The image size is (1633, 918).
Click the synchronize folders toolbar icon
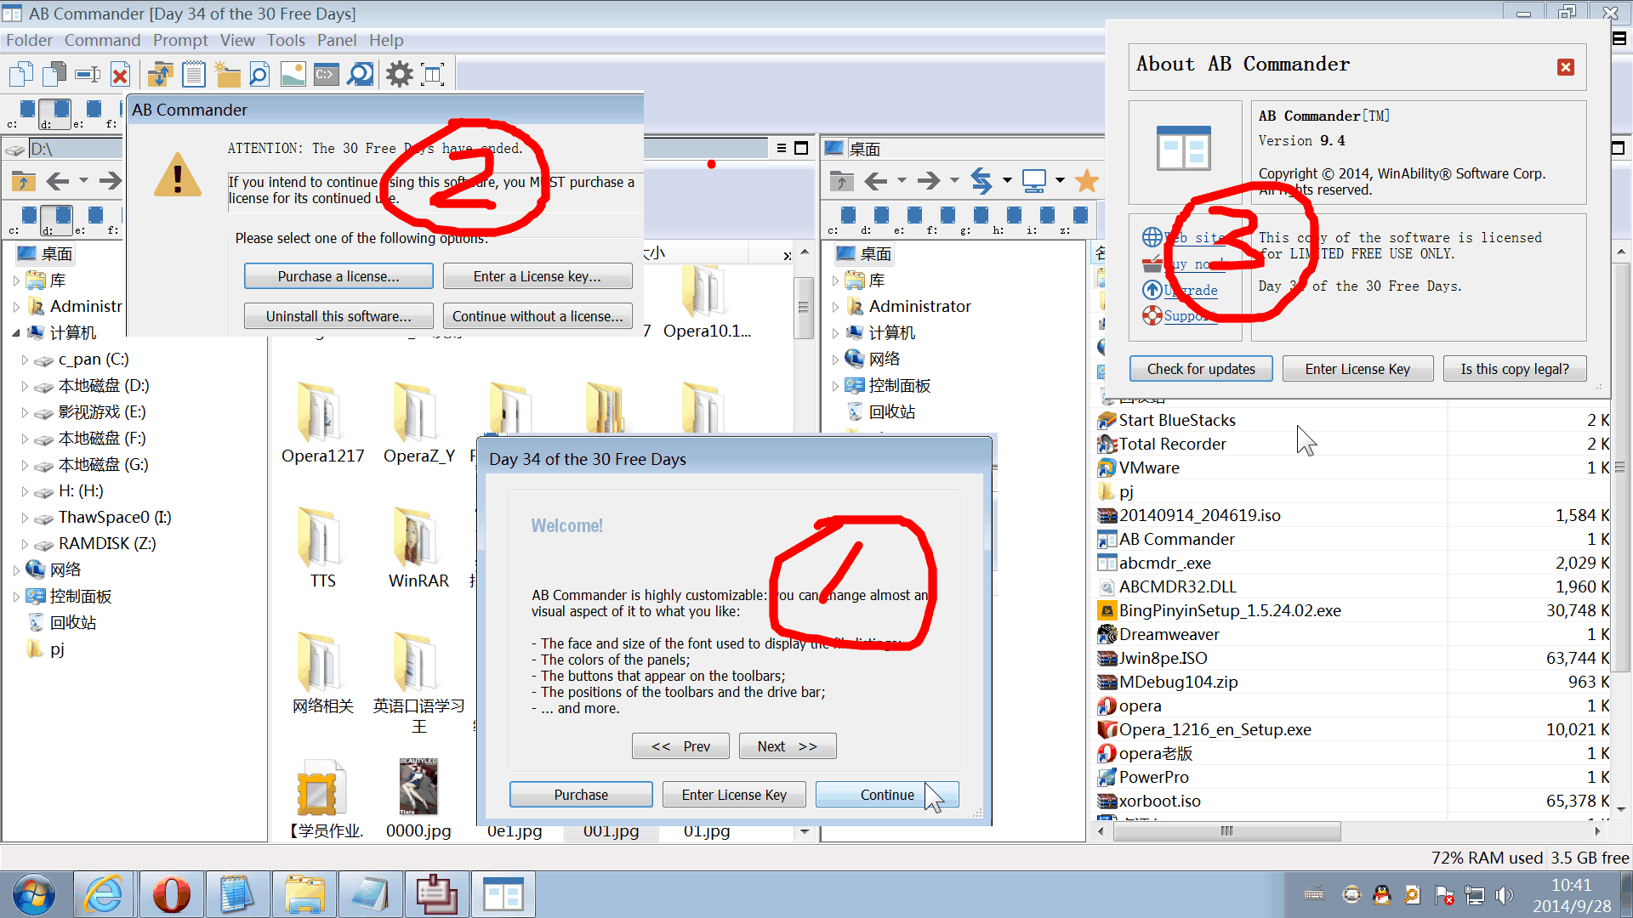(x=160, y=75)
